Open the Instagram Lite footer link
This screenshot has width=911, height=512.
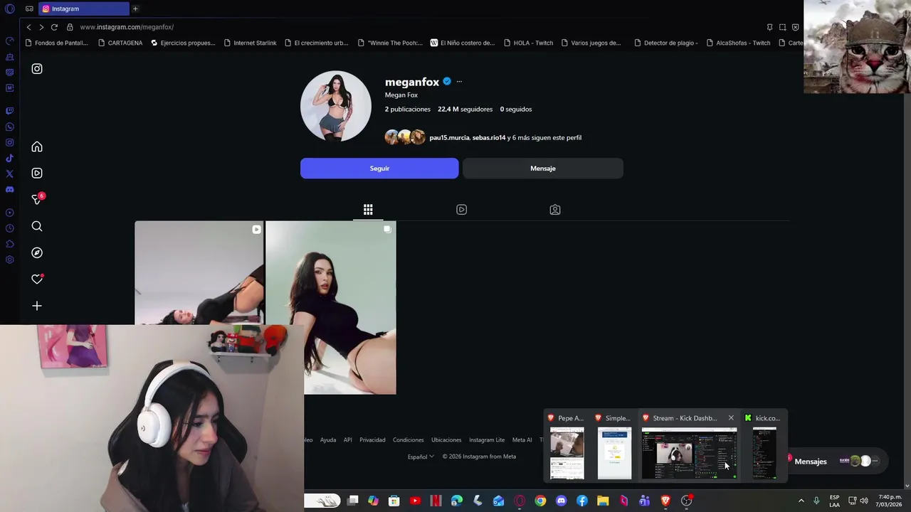(x=487, y=440)
